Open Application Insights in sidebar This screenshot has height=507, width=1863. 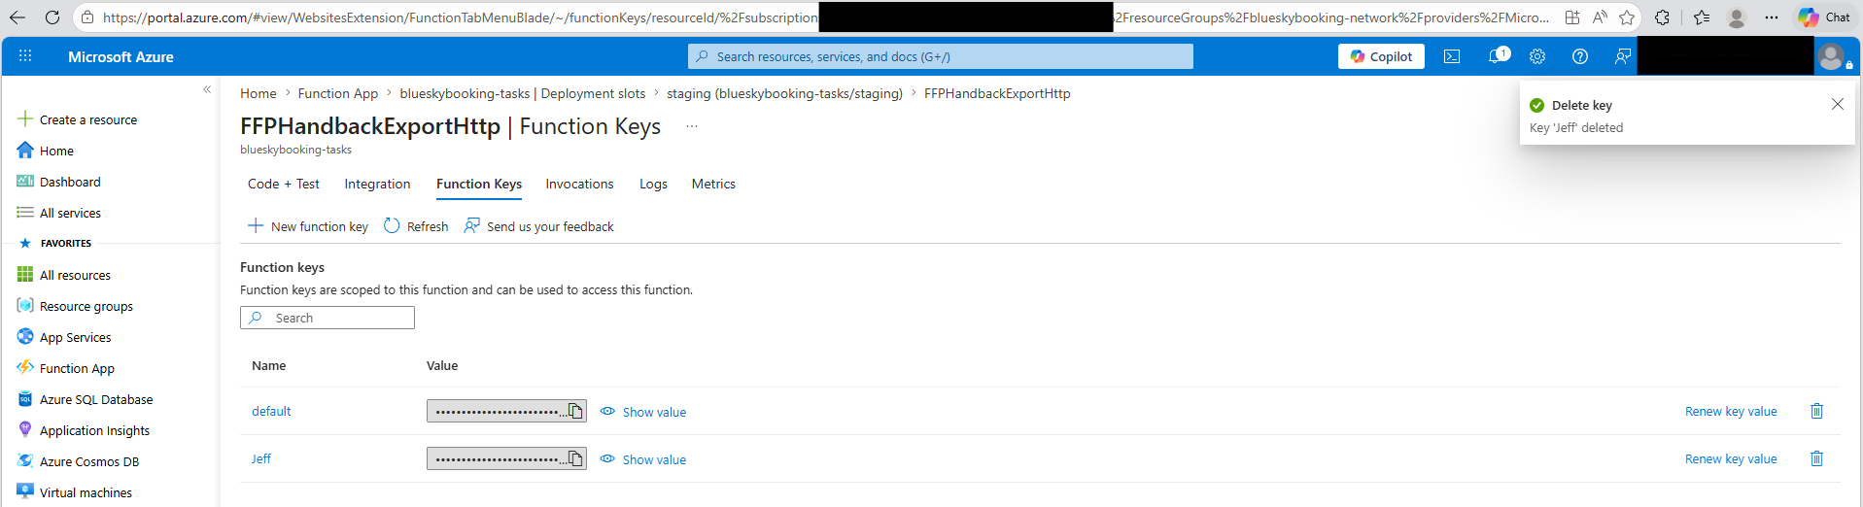coord(84,430)
